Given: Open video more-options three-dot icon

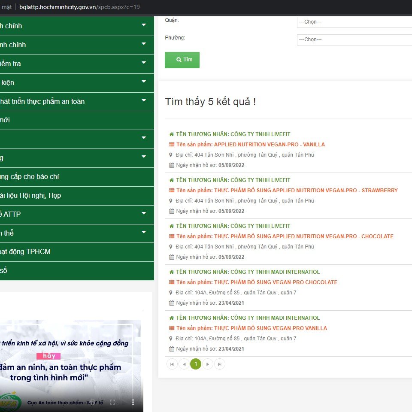Looking at the screenshot, I should coord(133,402).
